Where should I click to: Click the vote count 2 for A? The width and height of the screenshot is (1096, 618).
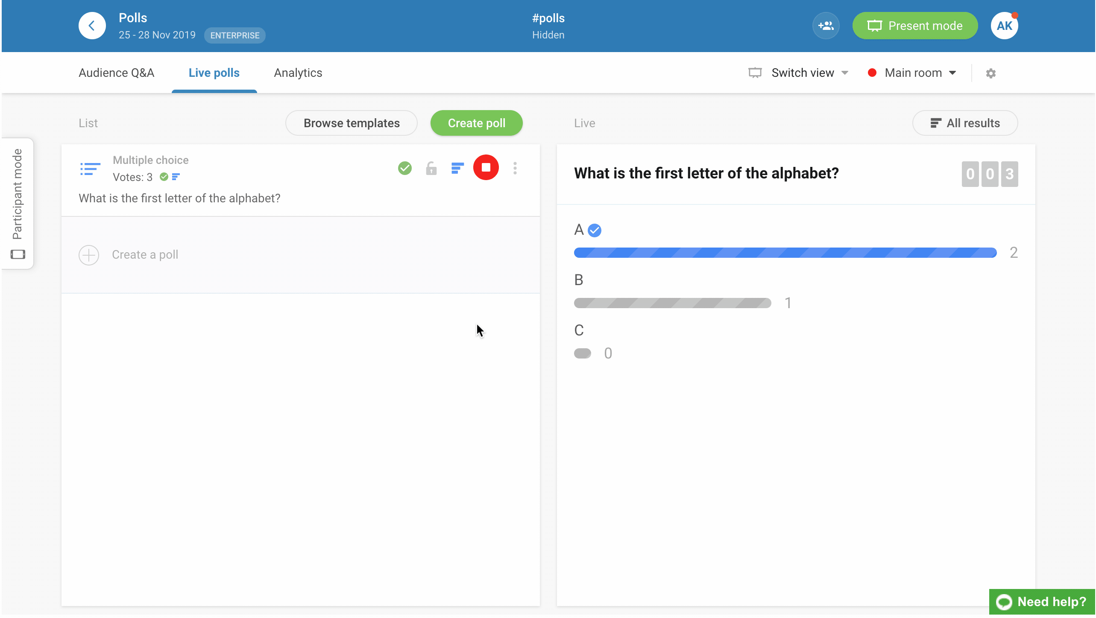click(x=1014, y=253)
